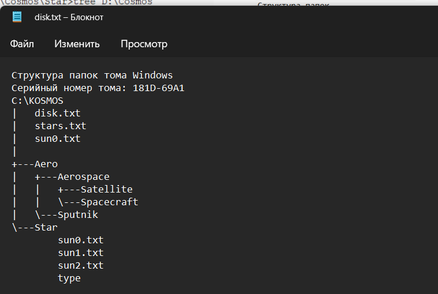This screenshot has width=438, height=294.
Task: Click sun2.txt under the Star folder
Action: pyautogui.click(x=81, y=265)
